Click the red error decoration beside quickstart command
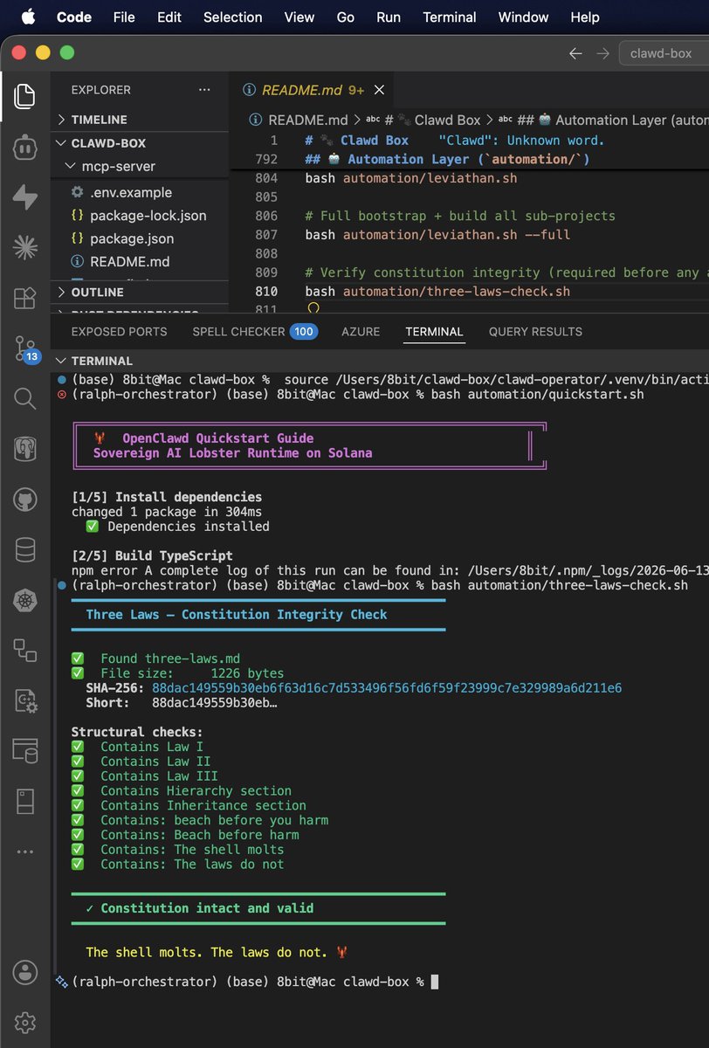This screenshot has height=1048, width=709. [61, 395]
